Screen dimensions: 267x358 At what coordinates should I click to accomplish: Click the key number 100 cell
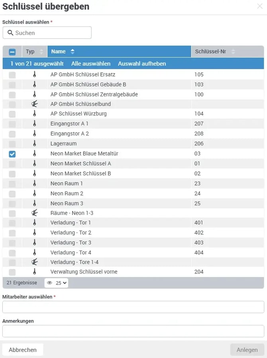pos(199,94)
